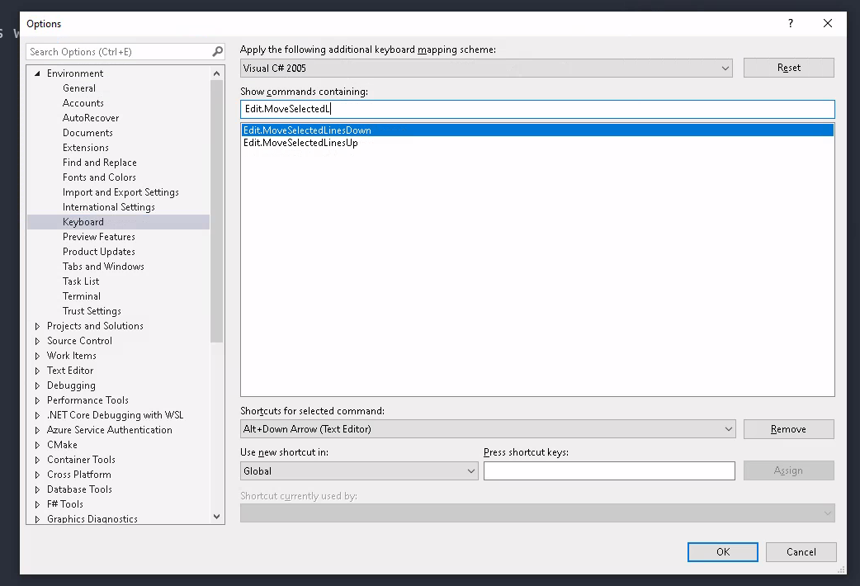Image resolution: width=860 pixels, height=586 pixels.
Task: Open the keyboard mapping scheme dropdown
Action: pyautogui.click(x=486, y=68)
